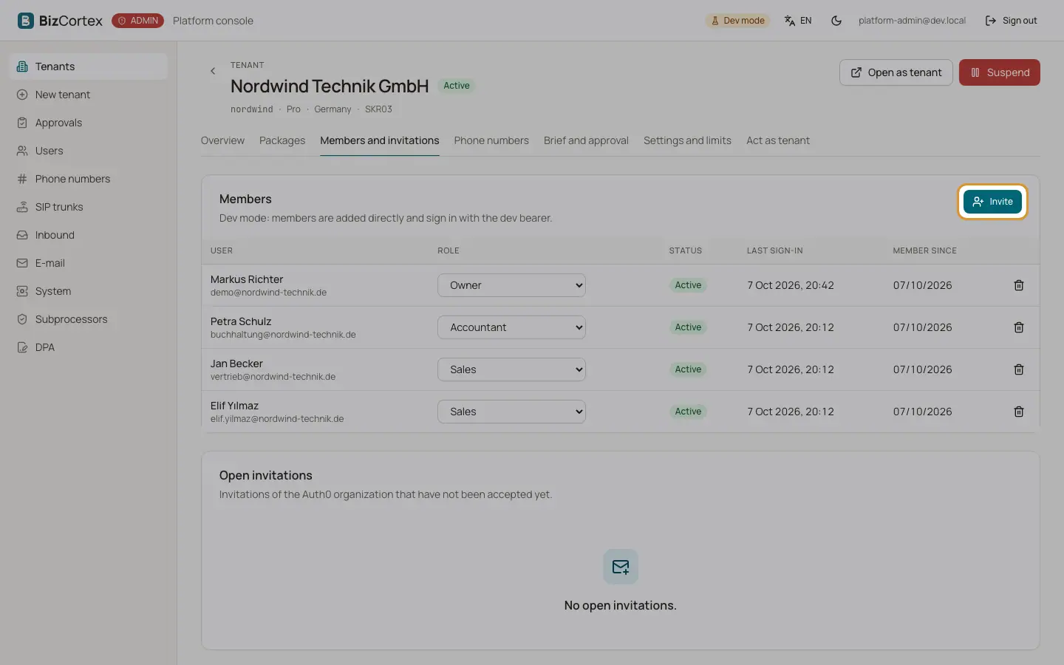
Task: Open Markus Richter's Owner role dropdown
Action: (x=511, y=285)
